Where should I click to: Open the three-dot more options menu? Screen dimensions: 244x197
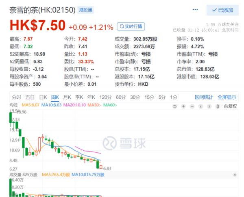click(x=196, y=9)
